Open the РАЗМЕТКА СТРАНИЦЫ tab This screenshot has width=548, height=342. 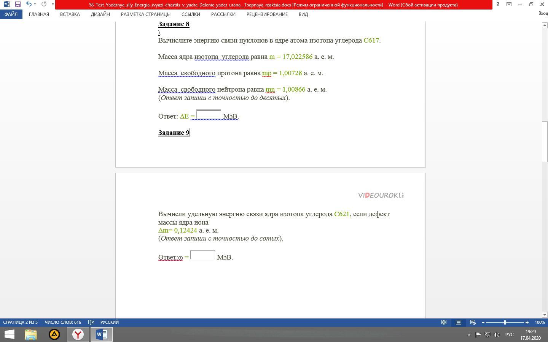tap(146, 14)
